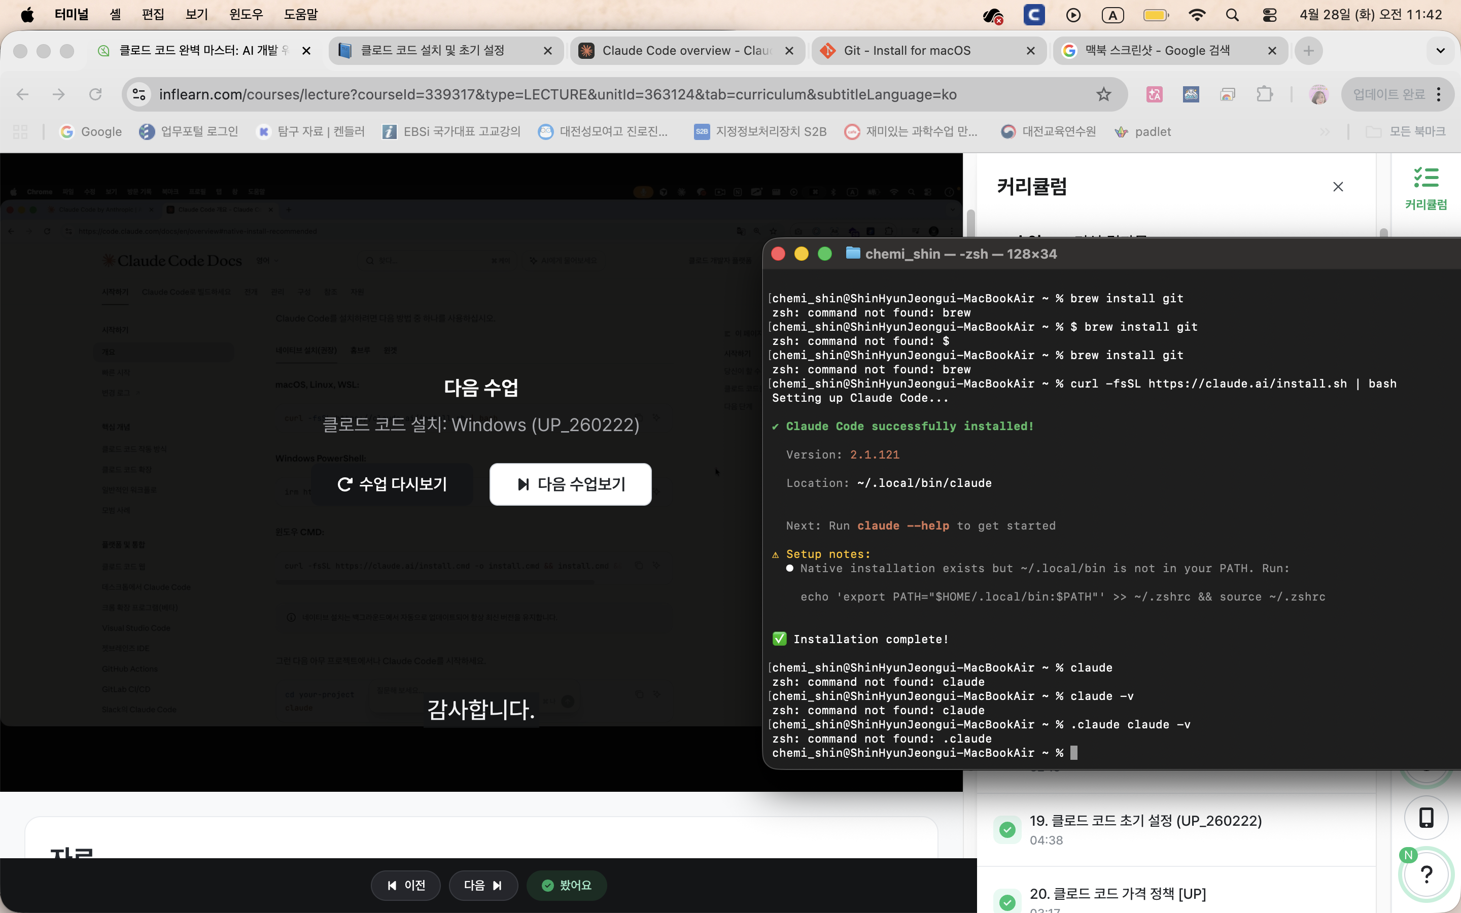Open the 윈도우 menu in menu bar
The image size is (1461, 913).
coord(246,15)
